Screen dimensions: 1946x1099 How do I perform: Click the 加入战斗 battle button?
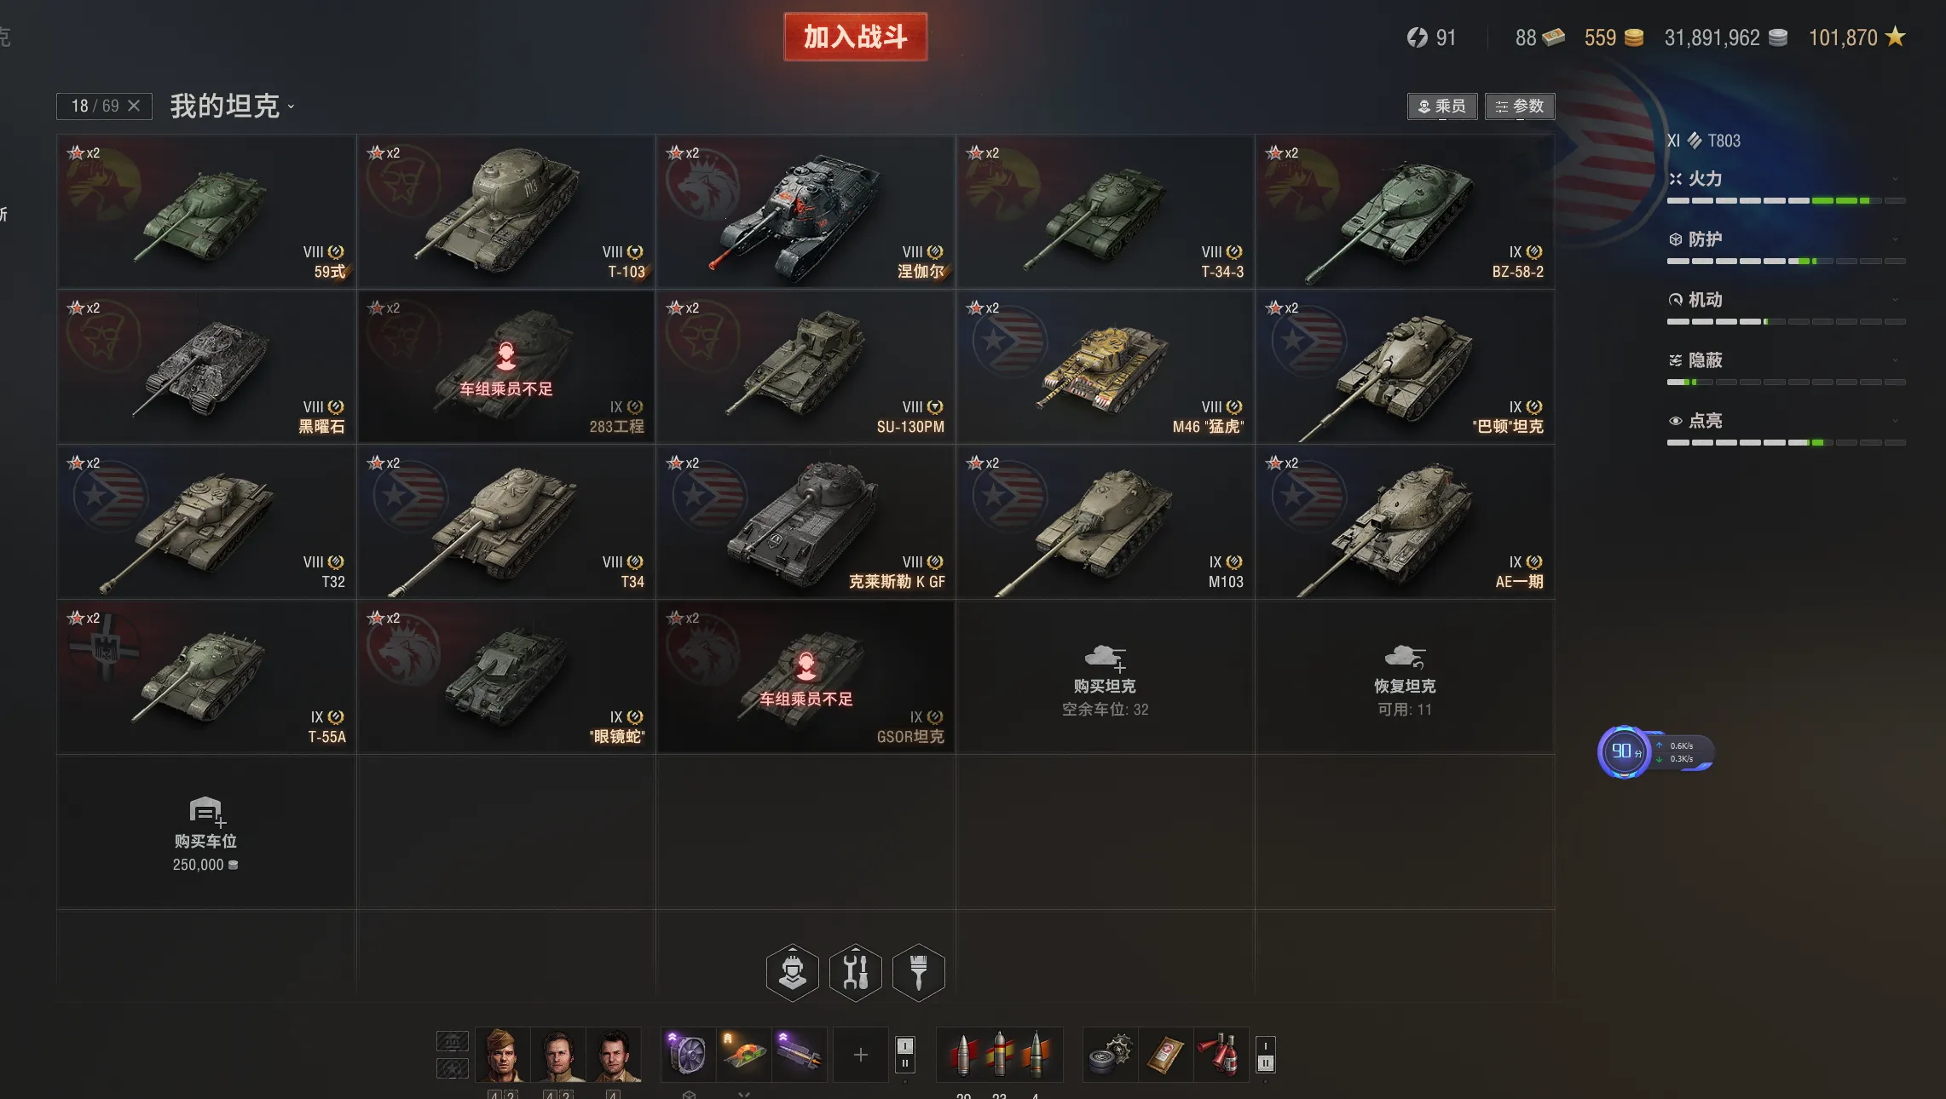coord(855,37)
